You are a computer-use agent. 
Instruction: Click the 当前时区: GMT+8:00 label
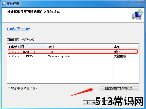point(21,40)
